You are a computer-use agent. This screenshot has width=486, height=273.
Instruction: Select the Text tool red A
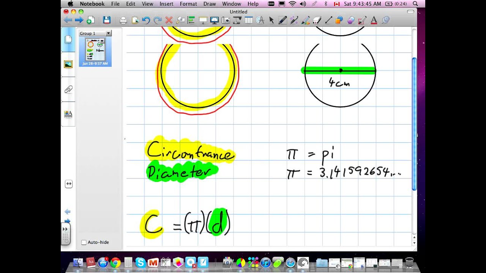coord(374,20)
